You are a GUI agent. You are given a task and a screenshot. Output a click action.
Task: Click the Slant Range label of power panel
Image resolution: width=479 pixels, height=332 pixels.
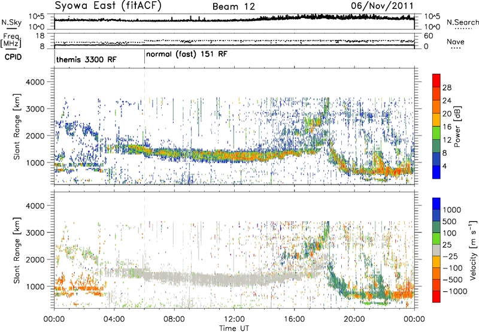tap(17, 126)
